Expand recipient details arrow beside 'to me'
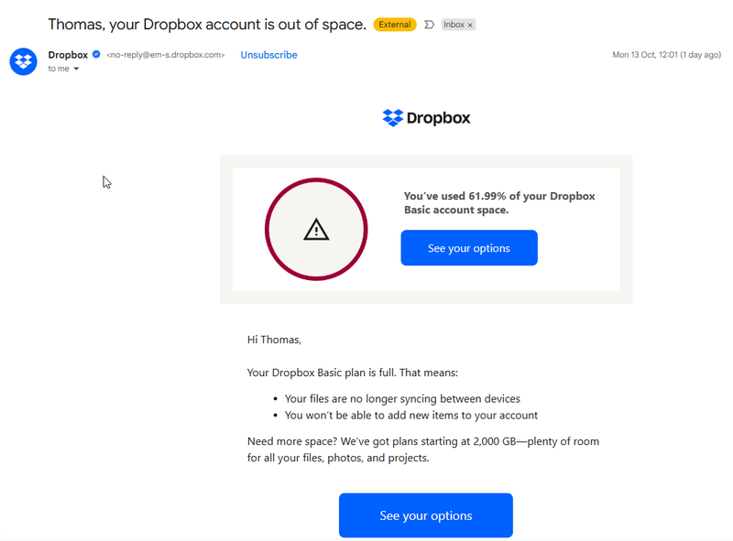This screenshot has height=541, width=733. 77,69
